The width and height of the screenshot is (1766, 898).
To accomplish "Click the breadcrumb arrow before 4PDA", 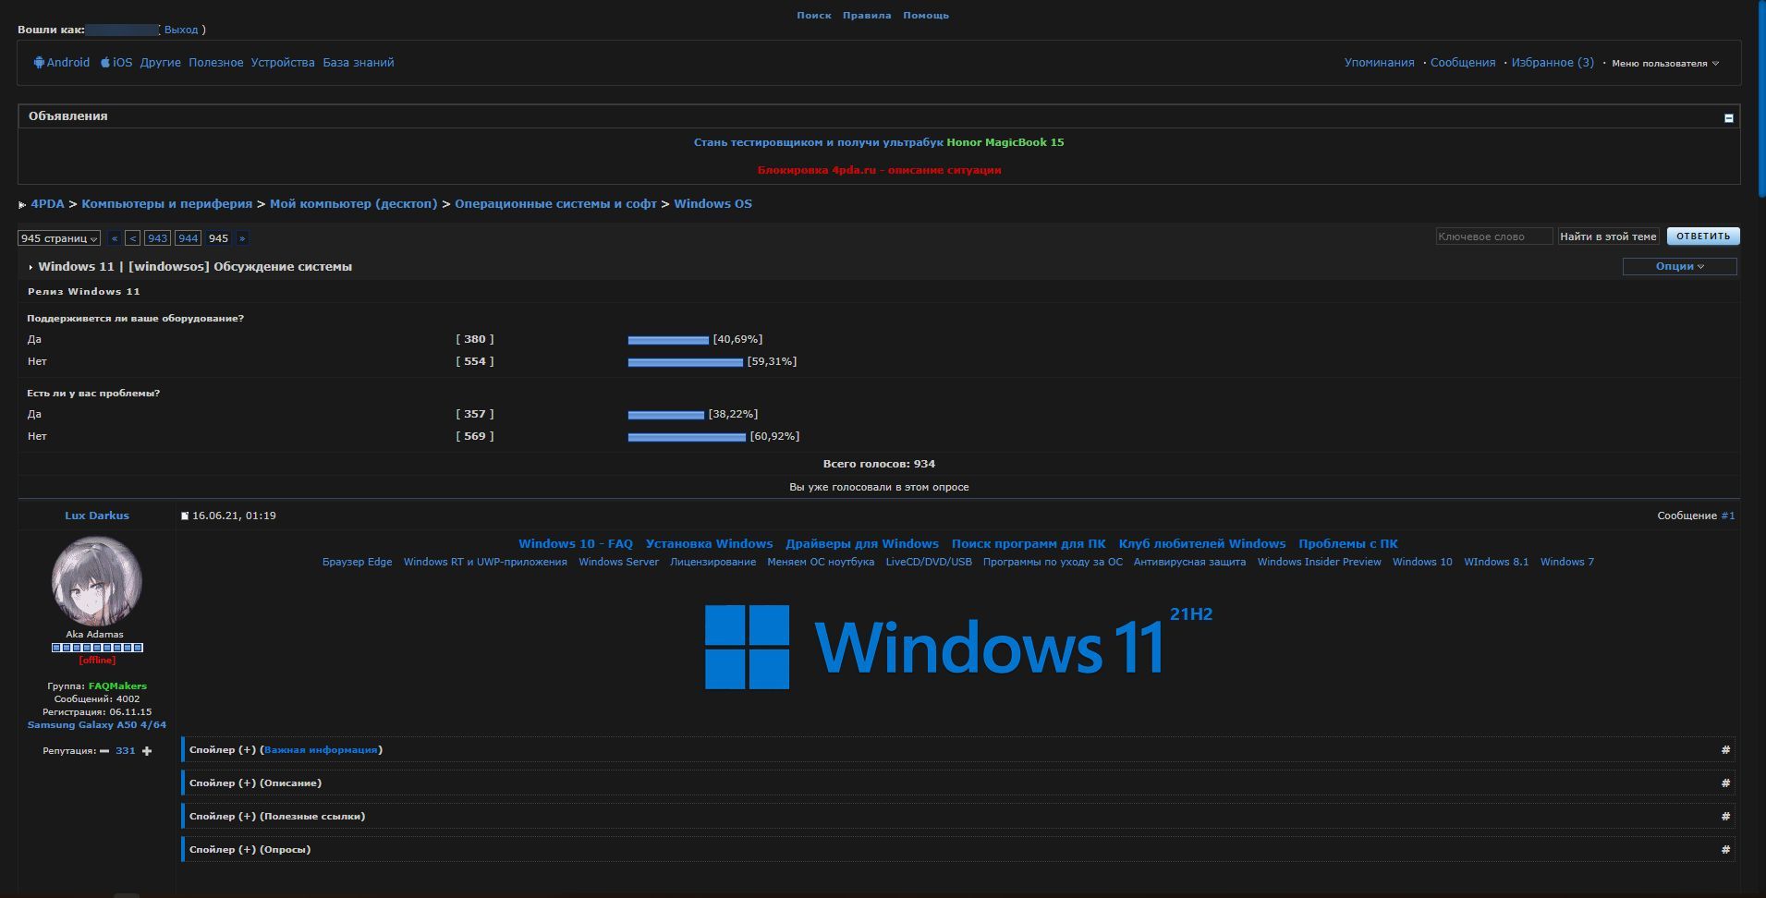I will (x=22, y=205).
